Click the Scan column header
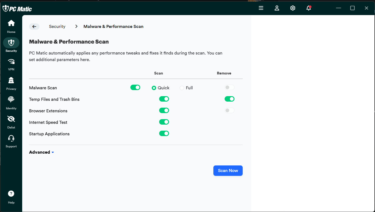 (159, 73)
